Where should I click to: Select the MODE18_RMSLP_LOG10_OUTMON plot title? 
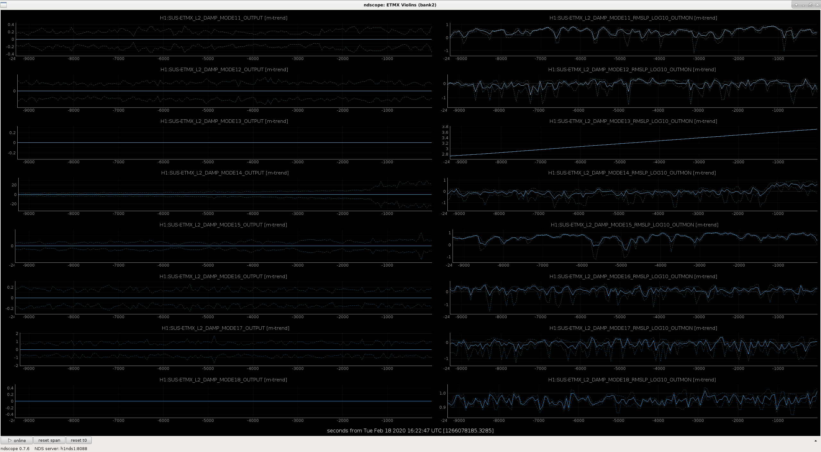632,380
